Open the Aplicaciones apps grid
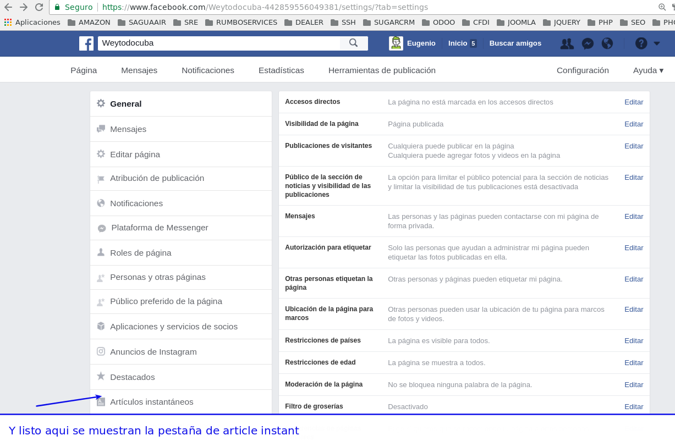The image size is (675, 441). pos(32,23)
